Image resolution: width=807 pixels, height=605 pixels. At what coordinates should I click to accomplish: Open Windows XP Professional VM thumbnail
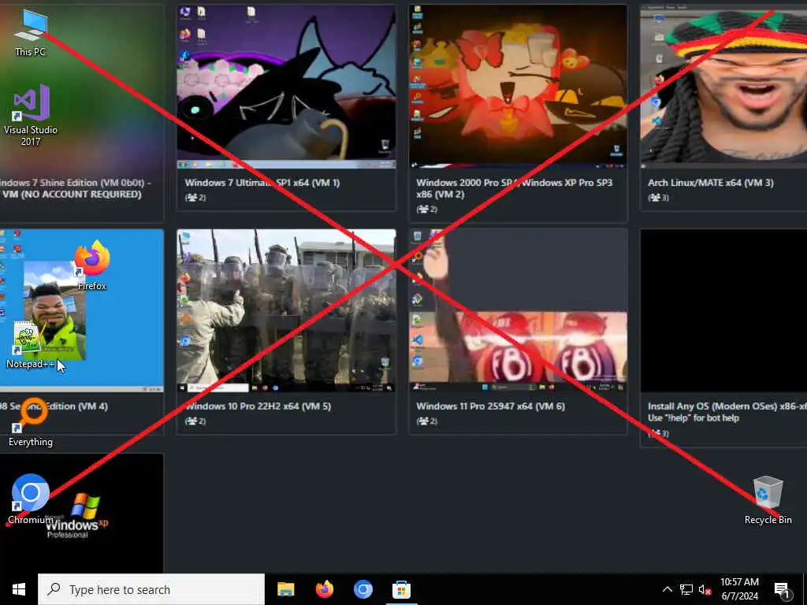[82, 514]
